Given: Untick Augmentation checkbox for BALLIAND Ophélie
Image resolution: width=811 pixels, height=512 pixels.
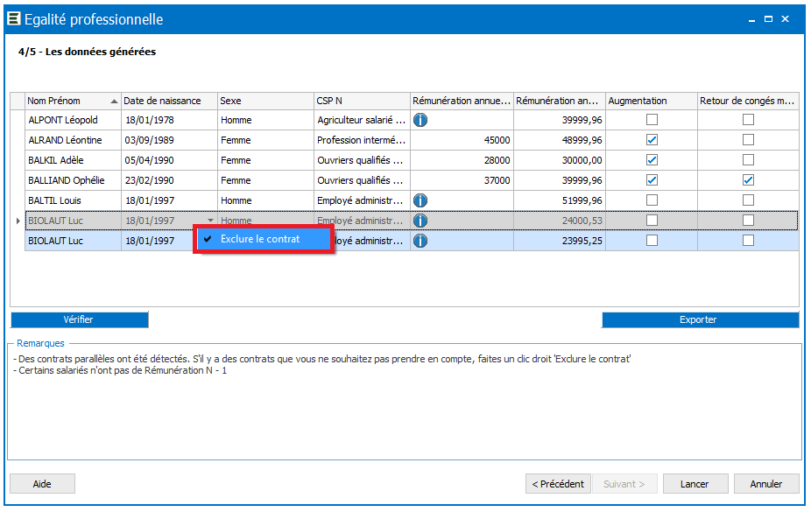Looking at the screenshot, I should click(x=652, y=180).
